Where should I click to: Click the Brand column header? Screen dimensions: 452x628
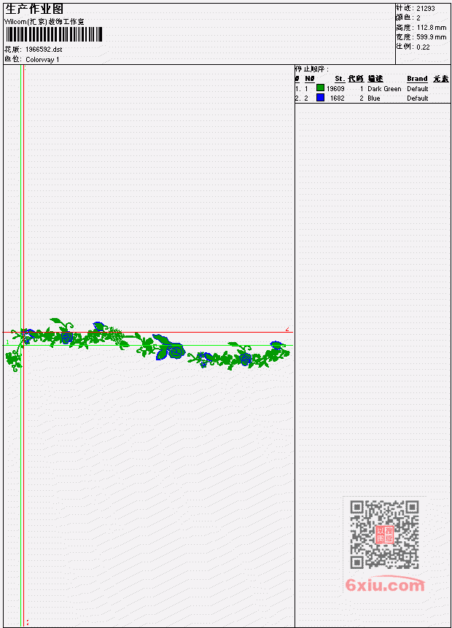(417, 79)
